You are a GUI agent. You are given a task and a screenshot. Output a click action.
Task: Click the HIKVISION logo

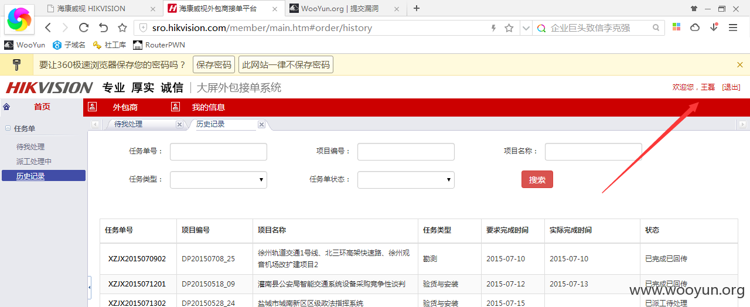[x=49, y=88]
